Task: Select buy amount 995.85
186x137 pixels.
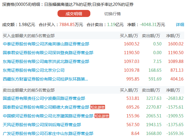Action: click(133, 79)
